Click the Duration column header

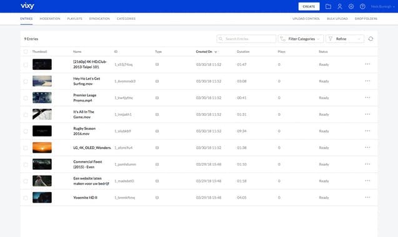pyautogui.click(x=243, y=52)
